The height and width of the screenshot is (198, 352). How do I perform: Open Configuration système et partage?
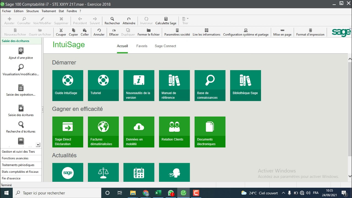coord(246,32)
